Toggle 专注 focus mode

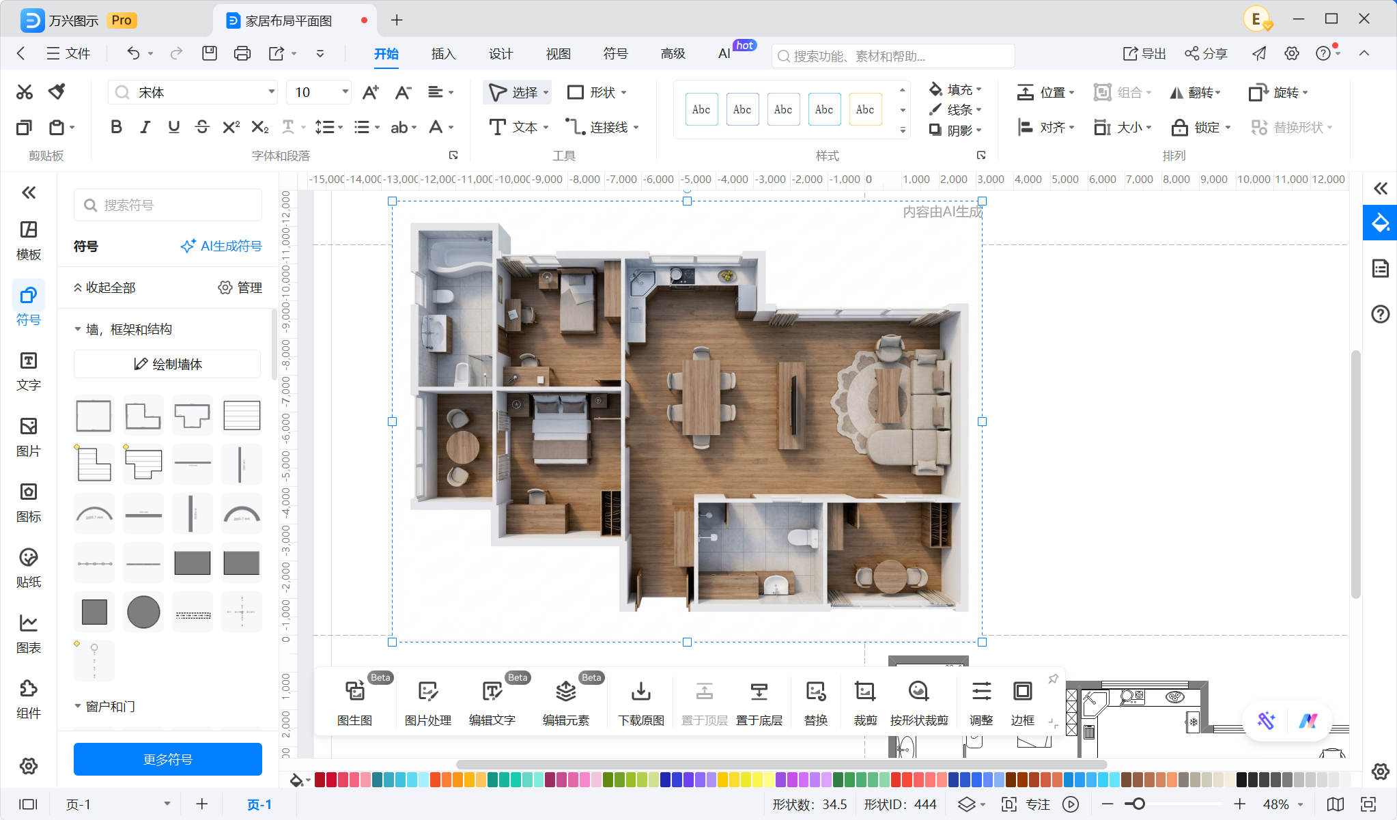click(1026, 804)
